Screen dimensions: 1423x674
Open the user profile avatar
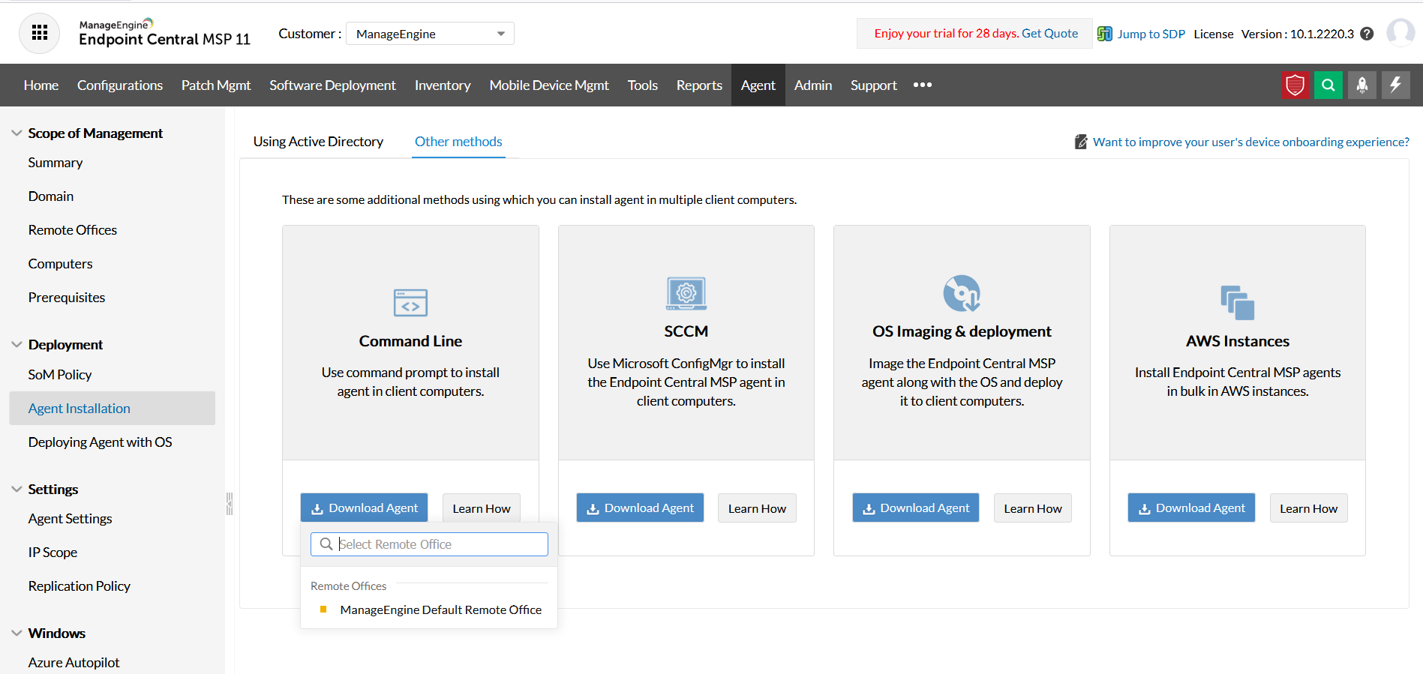point(1400,33)
